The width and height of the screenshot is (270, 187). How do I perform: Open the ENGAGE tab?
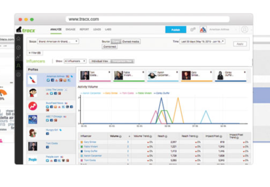(71, 29)
